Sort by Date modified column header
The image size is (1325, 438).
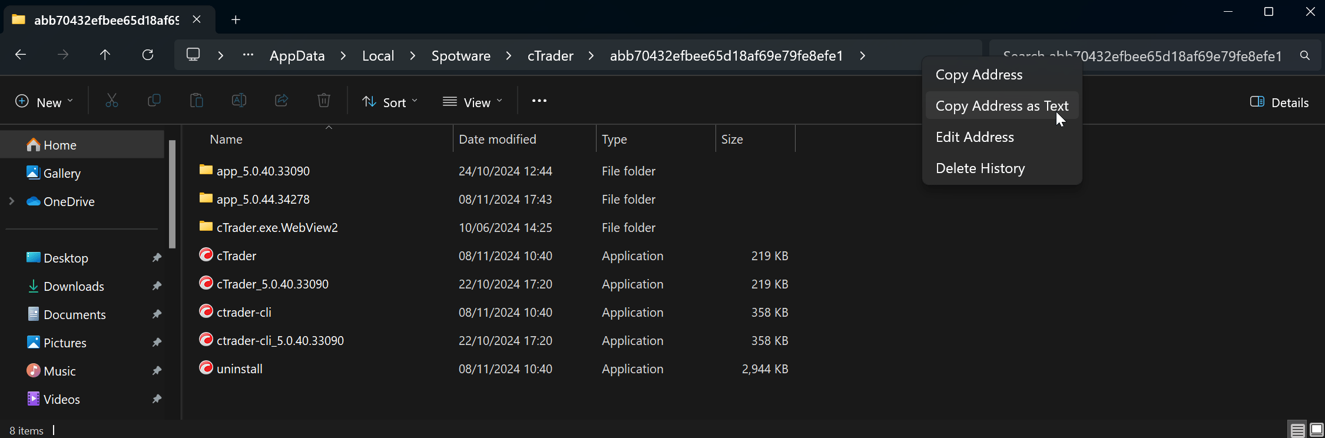pos(498,140)
